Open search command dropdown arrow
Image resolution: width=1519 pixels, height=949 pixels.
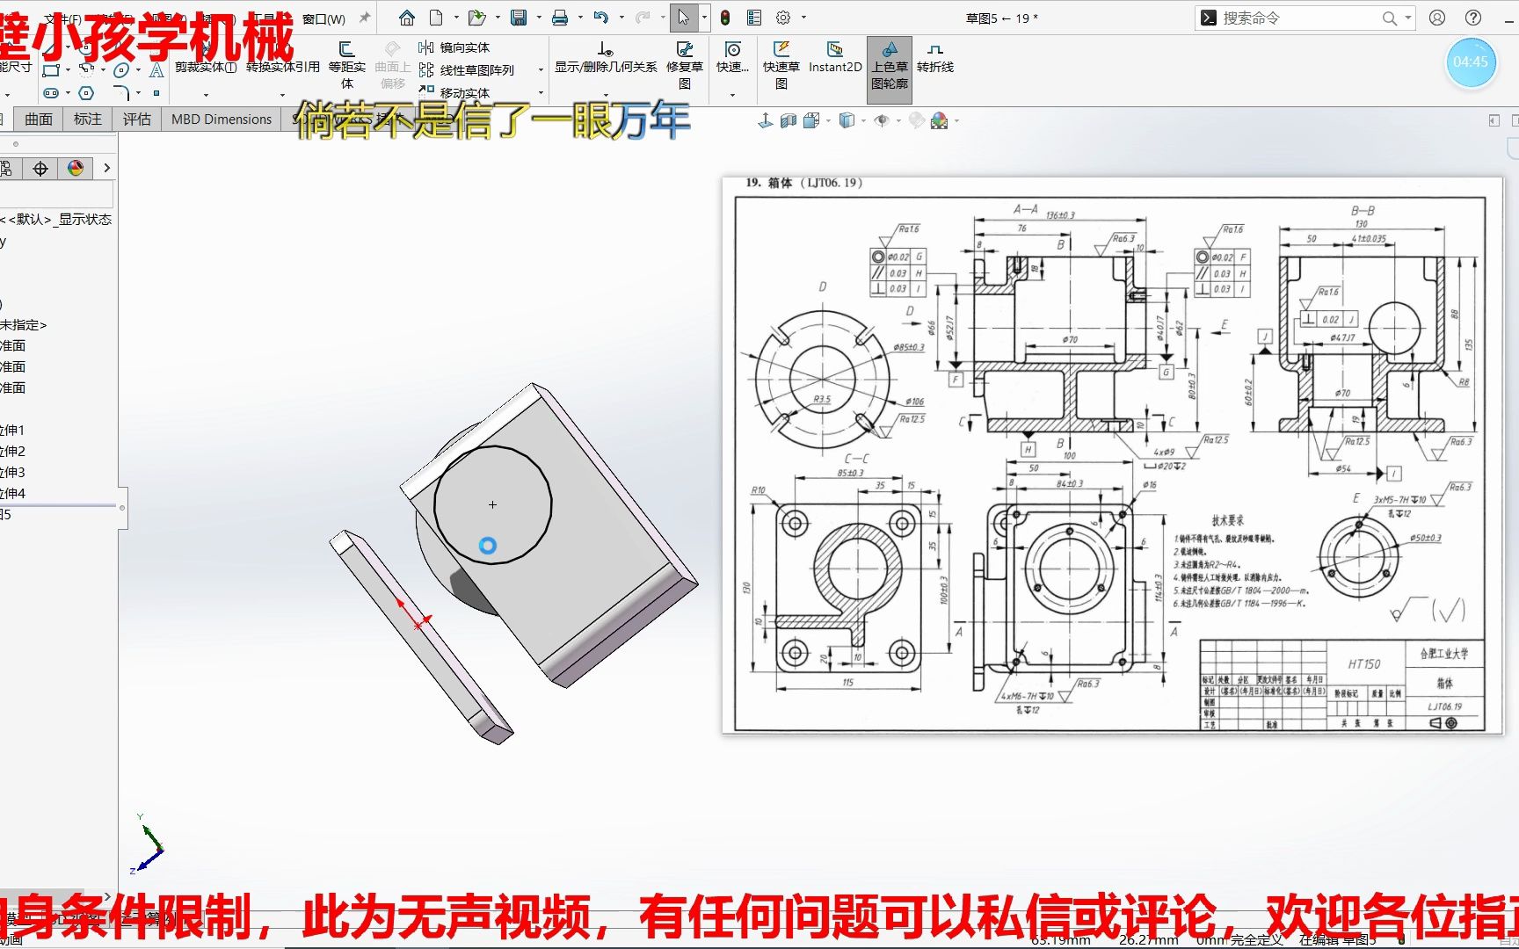click(x=1408, y=18)
